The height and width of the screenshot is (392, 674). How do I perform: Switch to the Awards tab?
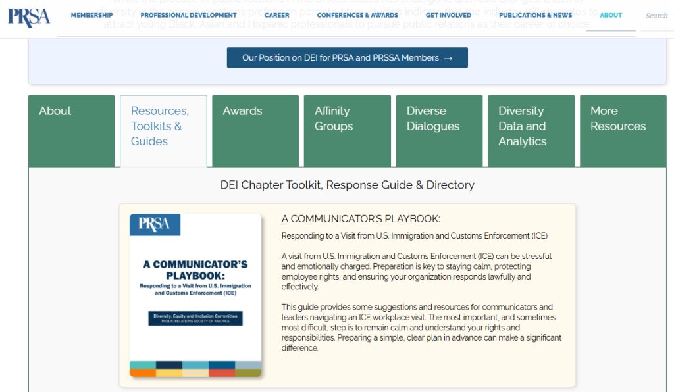coord(255,131)
